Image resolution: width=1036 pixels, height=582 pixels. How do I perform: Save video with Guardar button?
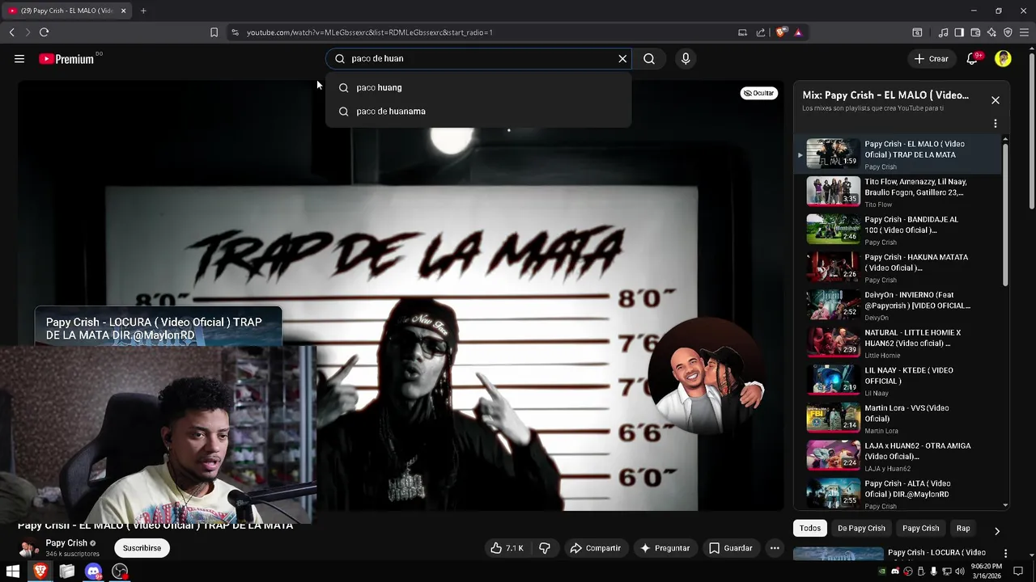tap(731, 548)
